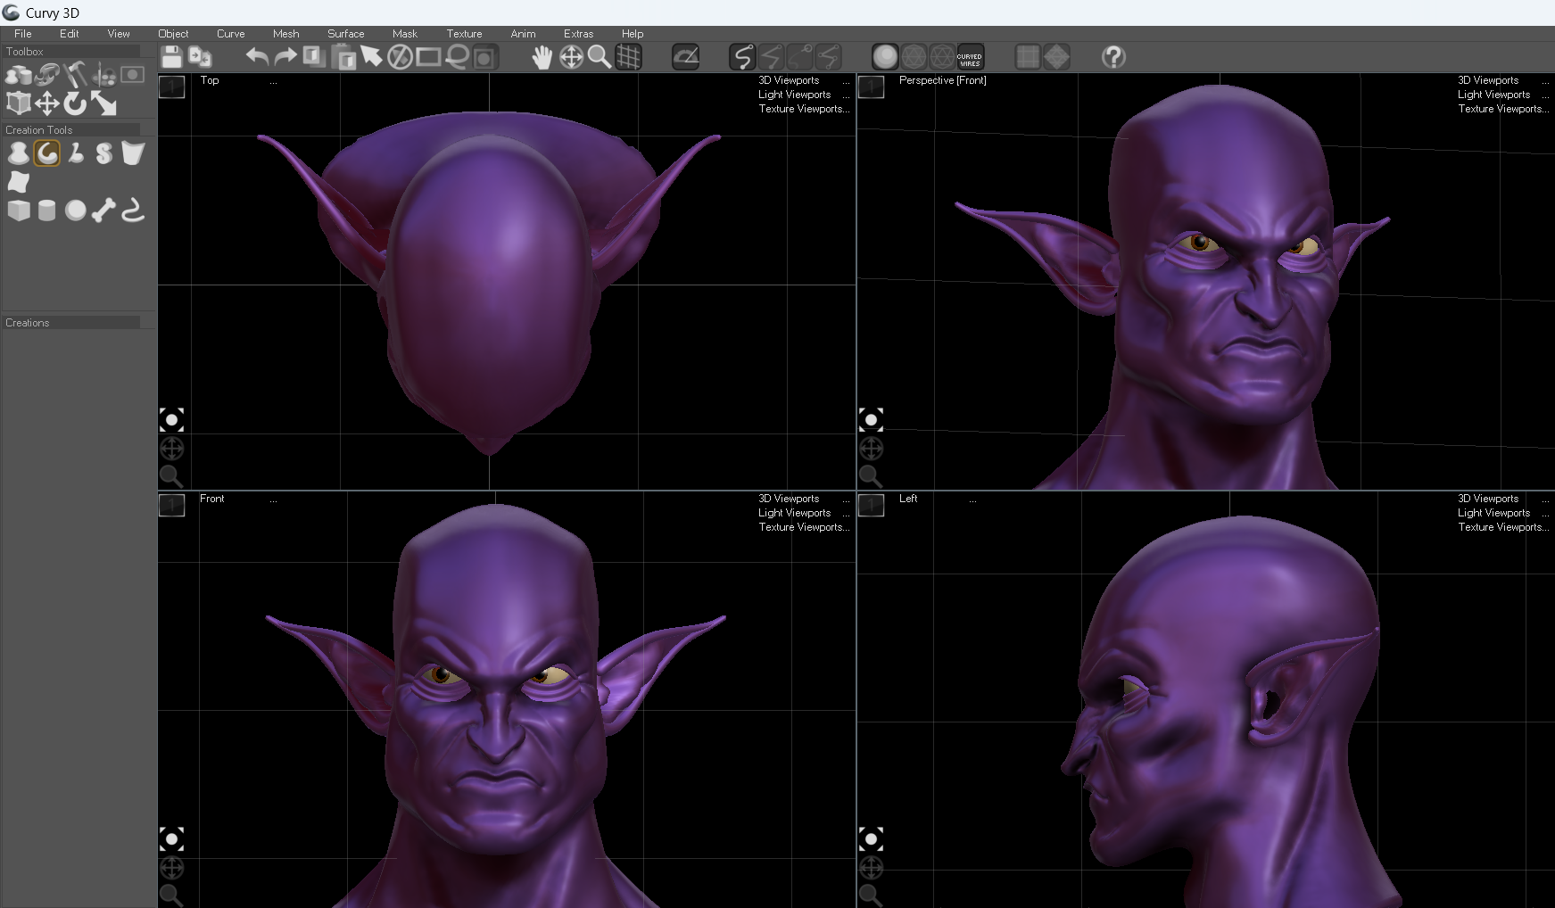The height and width of the screenshot is (908, 1555).
Task: Click the highlighted lathe curve creation tool
Action: pyautogui.click(x=46, y=153)
